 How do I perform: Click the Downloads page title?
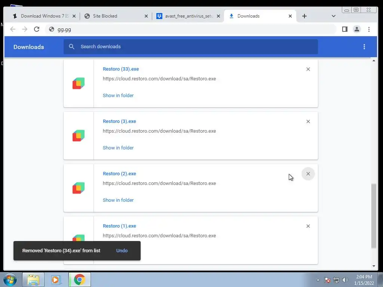[x=28, y=47]
